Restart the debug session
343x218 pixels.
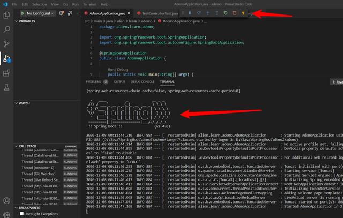(226, 13)
